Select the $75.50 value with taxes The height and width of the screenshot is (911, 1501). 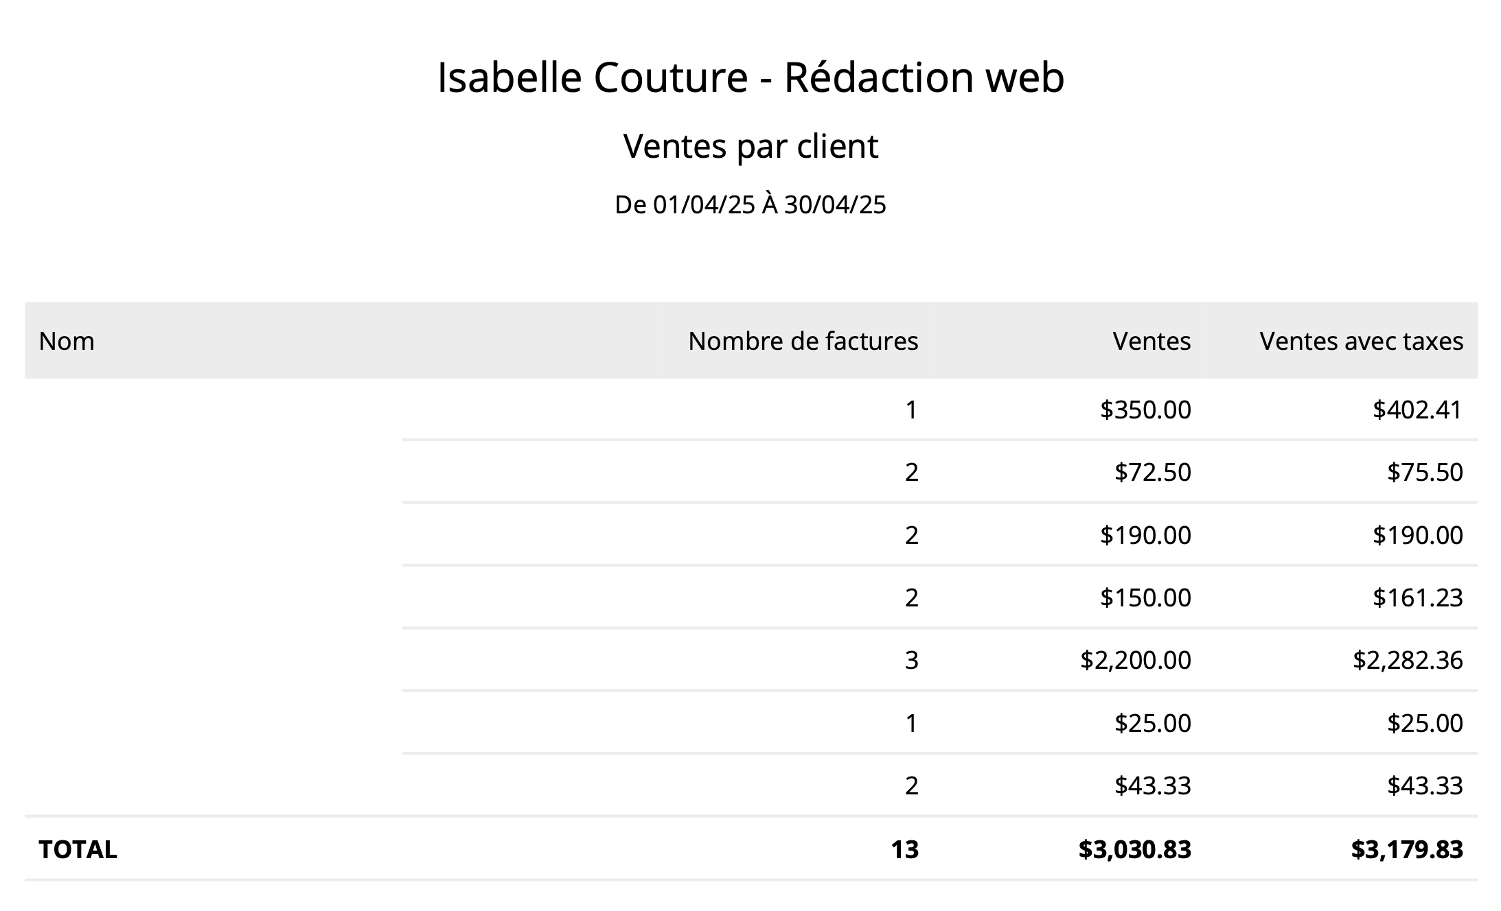click(x=1425, y=472)
